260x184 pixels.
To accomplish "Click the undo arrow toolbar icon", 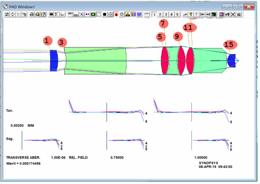I will point(18,15).
